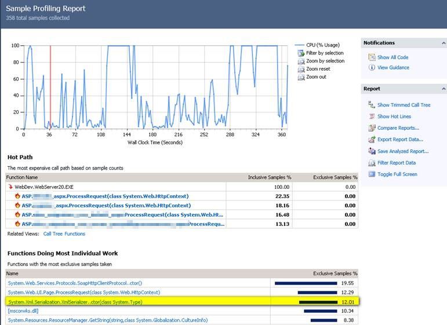The height and width of the screenshot is (325, 447).
Task: Click the flame icon on the 18.16 row
Action: pos(17,205)
